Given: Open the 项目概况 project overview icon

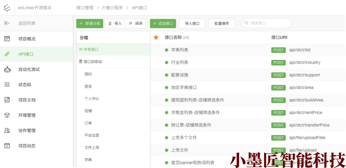Looking at the screenshot, I should pos(7,39).
